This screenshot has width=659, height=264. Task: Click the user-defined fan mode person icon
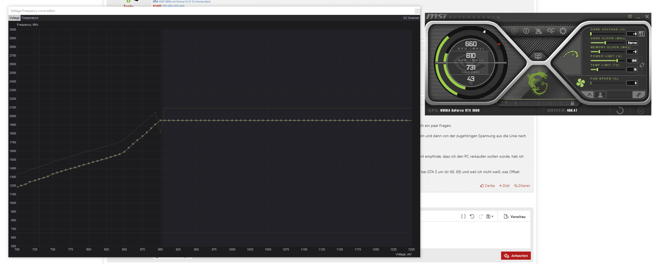[600, 95]
